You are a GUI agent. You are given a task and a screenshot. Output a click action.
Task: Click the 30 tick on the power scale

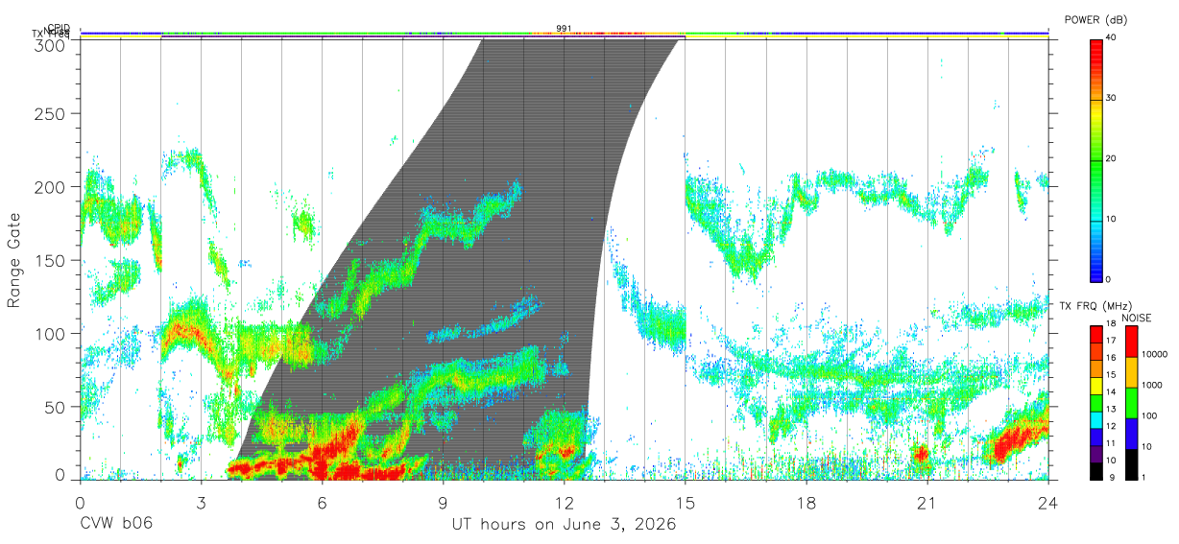pos(1113,98)
